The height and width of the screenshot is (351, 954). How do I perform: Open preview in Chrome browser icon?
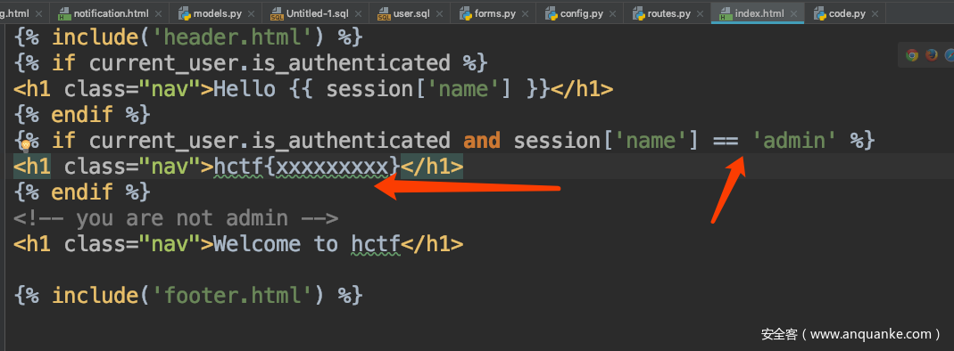point(911,55)
